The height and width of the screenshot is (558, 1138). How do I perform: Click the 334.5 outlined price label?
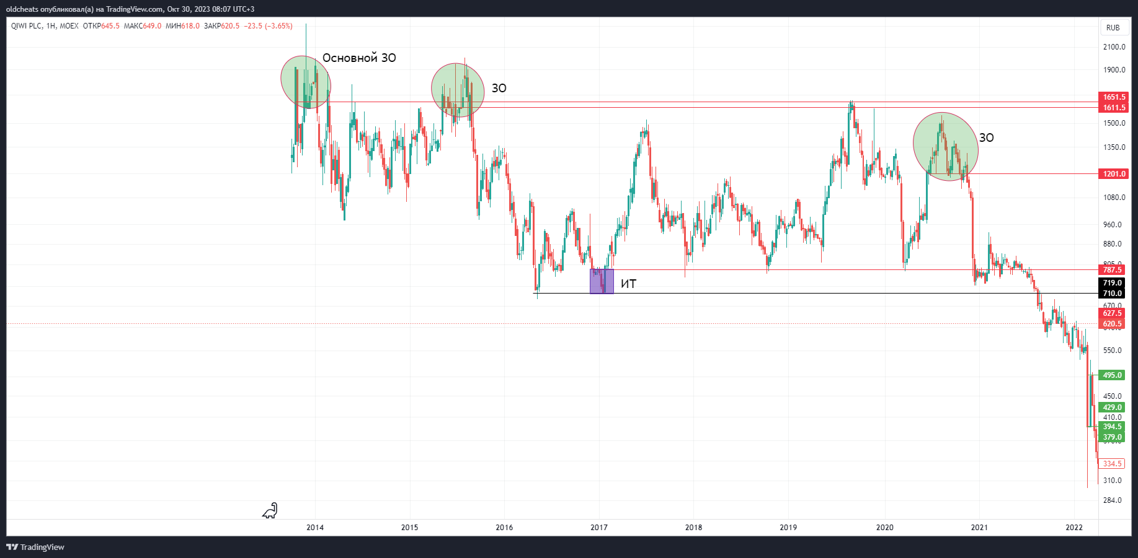coord(1112,464)
